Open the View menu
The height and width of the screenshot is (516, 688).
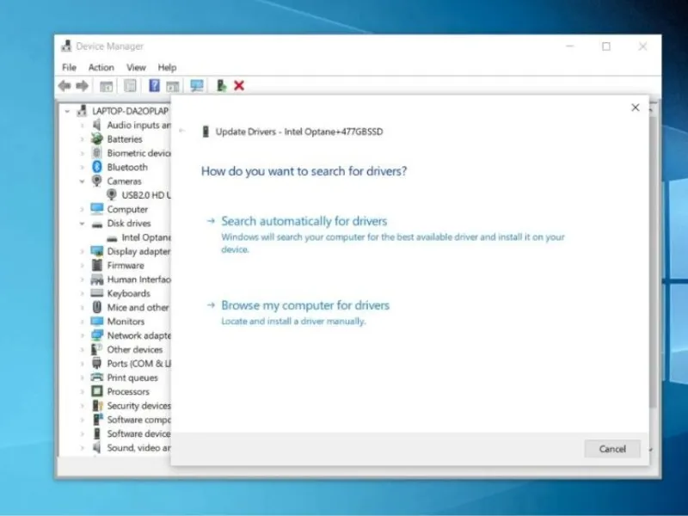136,67
